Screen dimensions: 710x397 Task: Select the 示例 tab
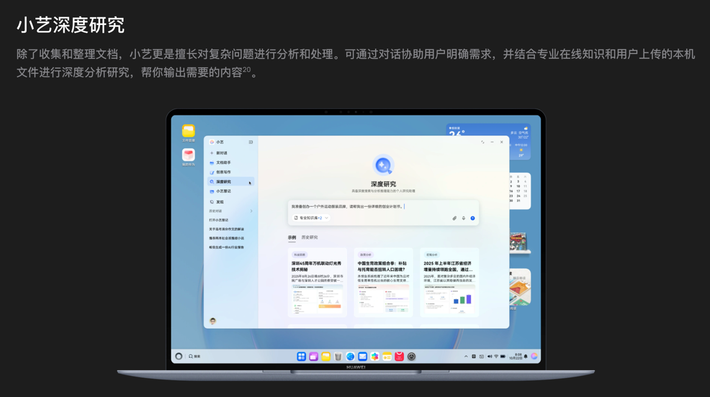(292, 237)
